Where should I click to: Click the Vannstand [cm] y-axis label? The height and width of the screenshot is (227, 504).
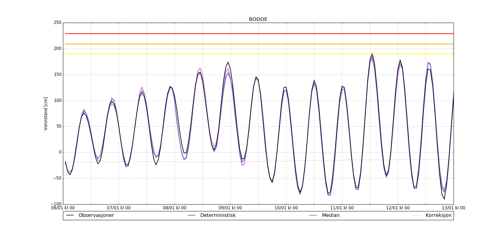[x=46, y=113]
